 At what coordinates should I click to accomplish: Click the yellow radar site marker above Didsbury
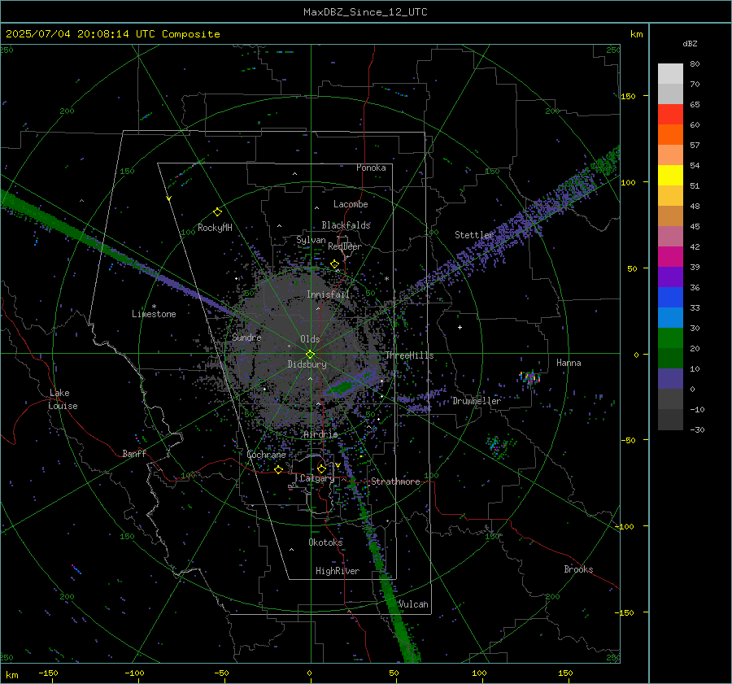310,354
